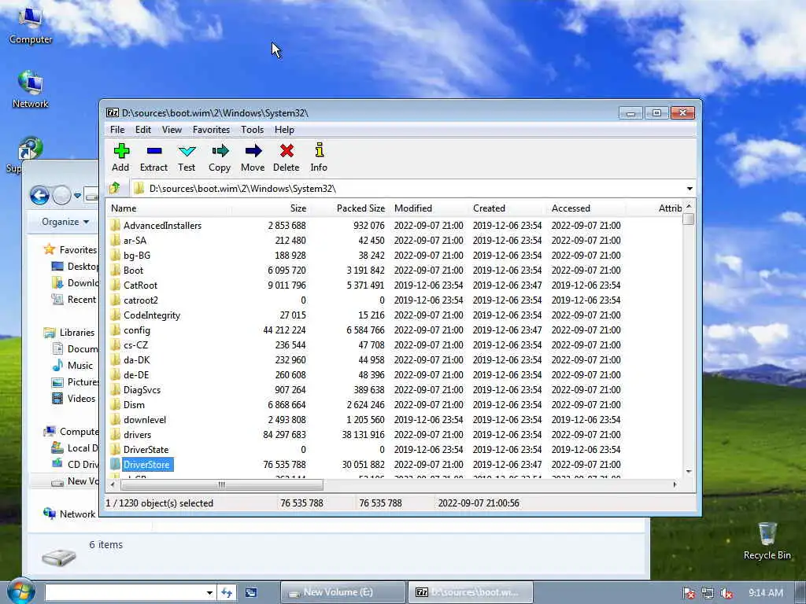Click the taskbar clock showing 9:14 AM
Image resolution: width=806 pixels, height=604 pixels.
(765, 593)
